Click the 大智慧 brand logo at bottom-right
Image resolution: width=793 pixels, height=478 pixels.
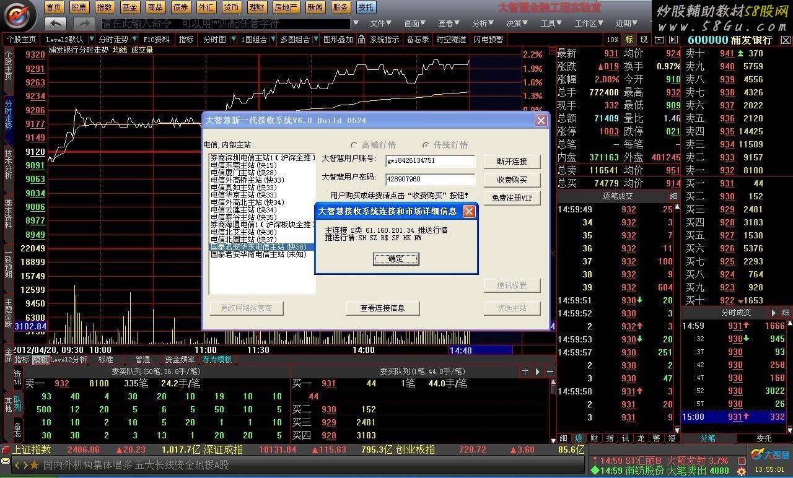(771, 454)
